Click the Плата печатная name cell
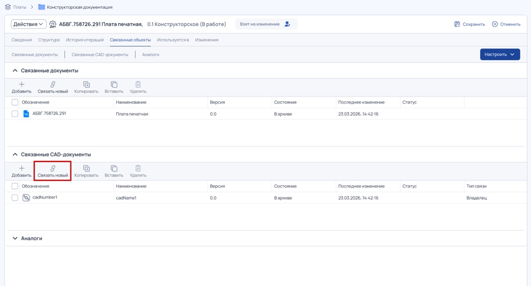Viewport: 531px width, 286px height. tap(132, 114)
